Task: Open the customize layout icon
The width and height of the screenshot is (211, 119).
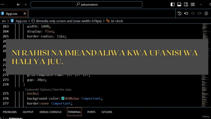Action: pyautogui.click(x=193, y=4)
